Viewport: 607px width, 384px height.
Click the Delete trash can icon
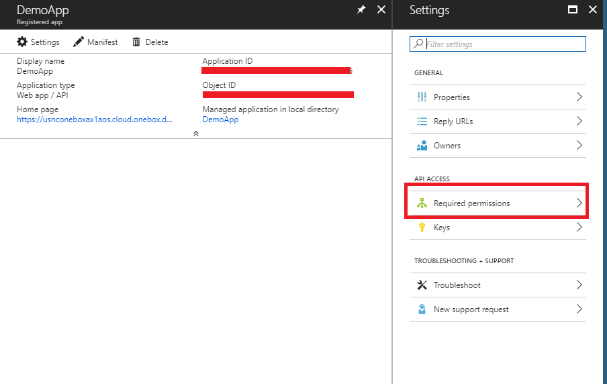click(136, 42)
